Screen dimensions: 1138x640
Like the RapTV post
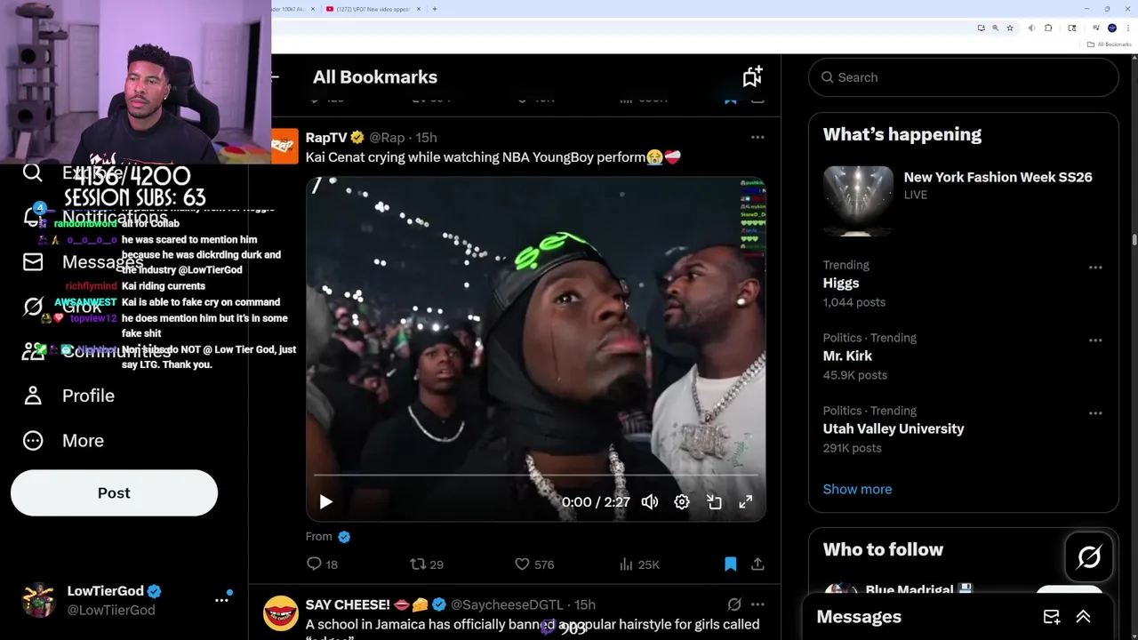(x=534, y=564)
